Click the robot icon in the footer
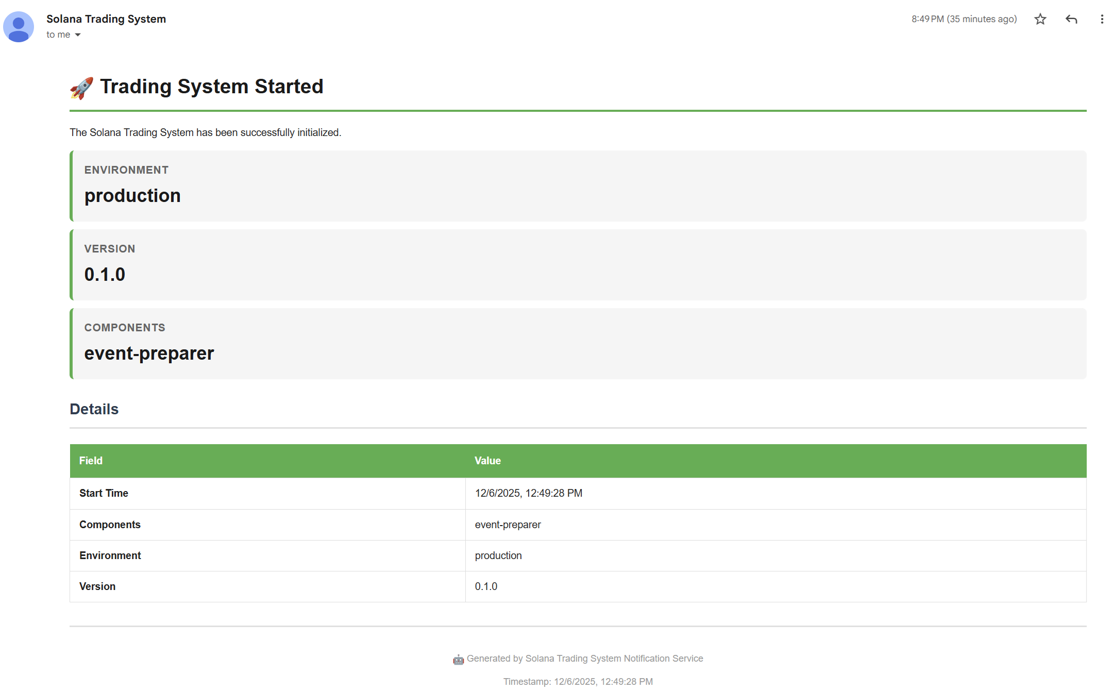Image resolution: width=1115 pixels, height=691 pixels. click(459, 659)
